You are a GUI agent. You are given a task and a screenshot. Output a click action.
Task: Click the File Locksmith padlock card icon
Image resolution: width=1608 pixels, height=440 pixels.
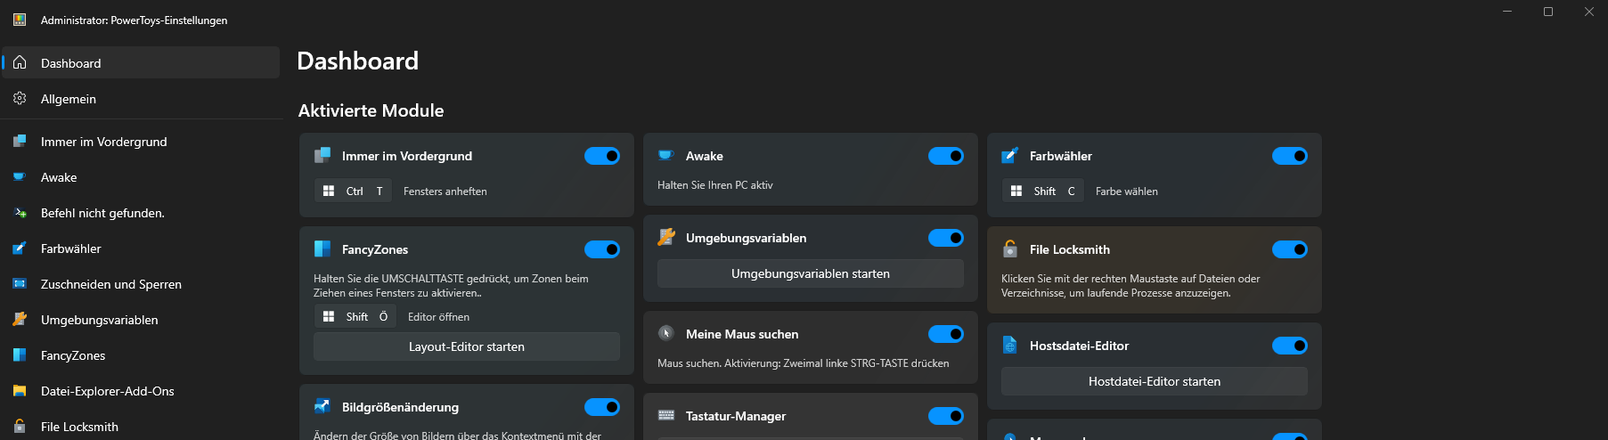1010,249
